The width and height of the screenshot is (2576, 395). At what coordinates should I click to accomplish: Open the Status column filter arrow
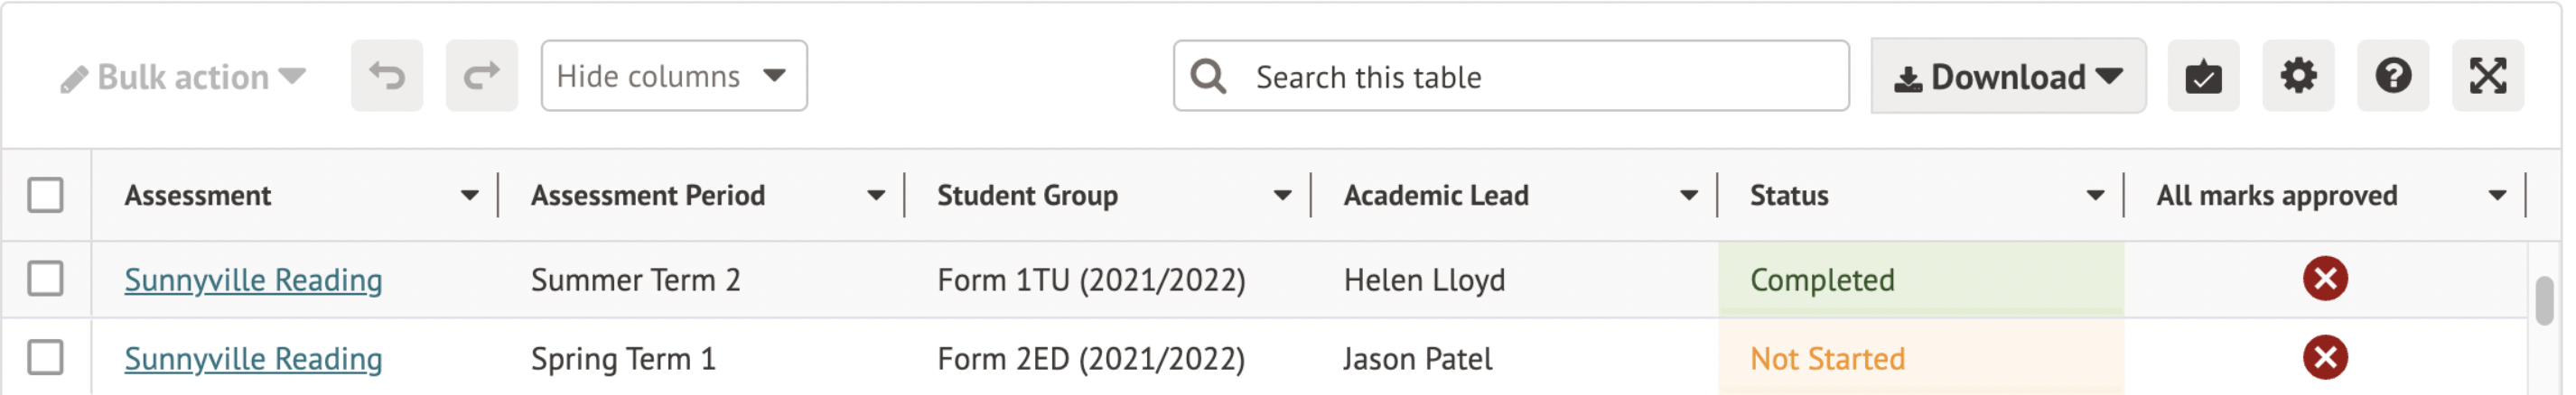(x=2095, y=196)
